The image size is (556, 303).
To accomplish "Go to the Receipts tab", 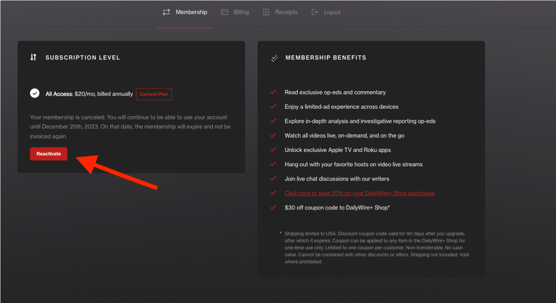I will 280,12.
